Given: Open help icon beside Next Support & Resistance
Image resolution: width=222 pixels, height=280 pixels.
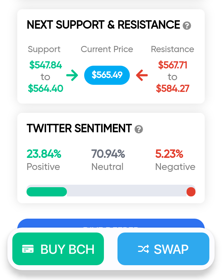Looking at the screenshot, I should [187, 26].
